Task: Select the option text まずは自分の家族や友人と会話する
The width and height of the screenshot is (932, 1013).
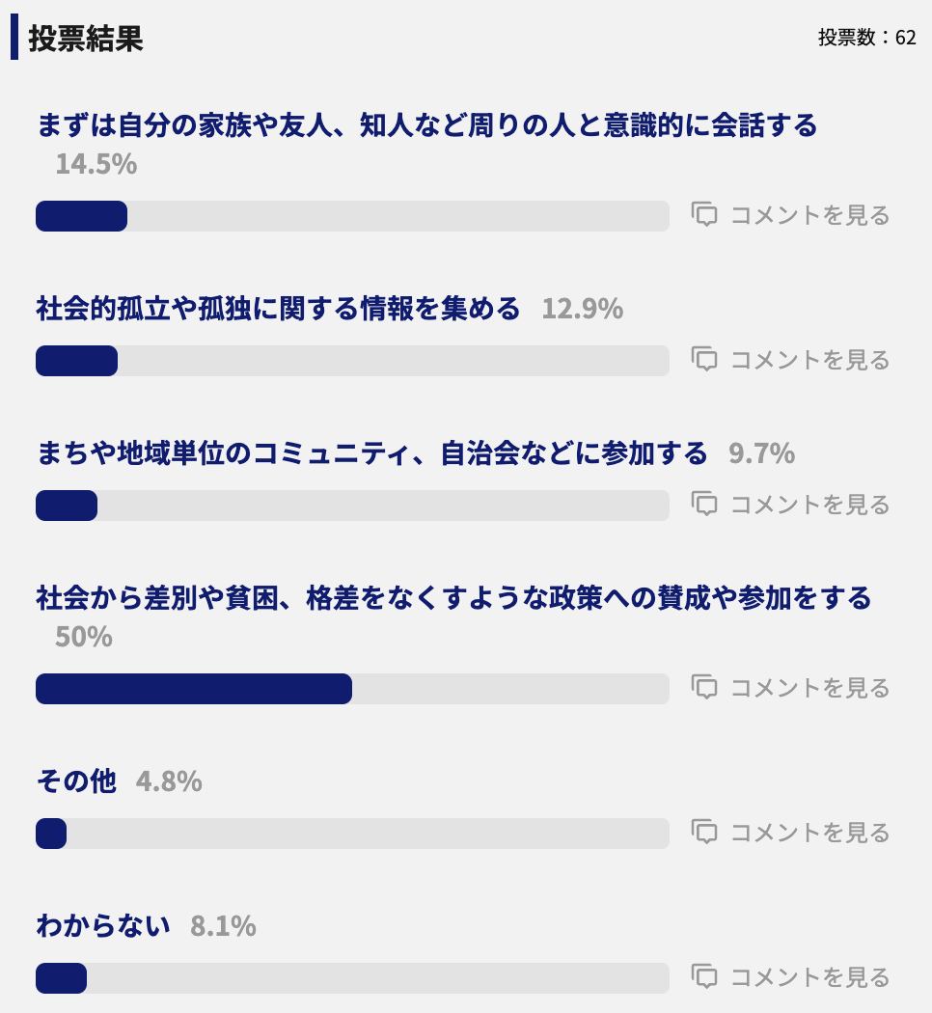Action: [x=427, y=124]
